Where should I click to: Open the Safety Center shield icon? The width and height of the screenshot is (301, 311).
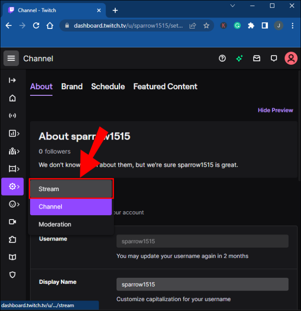(x=12, y=275)
